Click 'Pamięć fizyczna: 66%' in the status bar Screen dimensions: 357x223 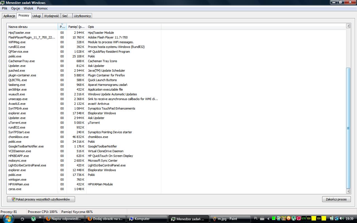tap(77, 212)
